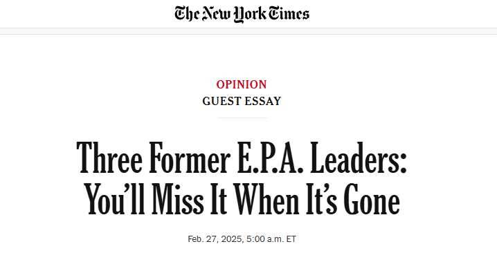Click '5:00 a.m. ET' in the dateline
This screenshot has height=262, width=497.
click(x=271, y=239)
